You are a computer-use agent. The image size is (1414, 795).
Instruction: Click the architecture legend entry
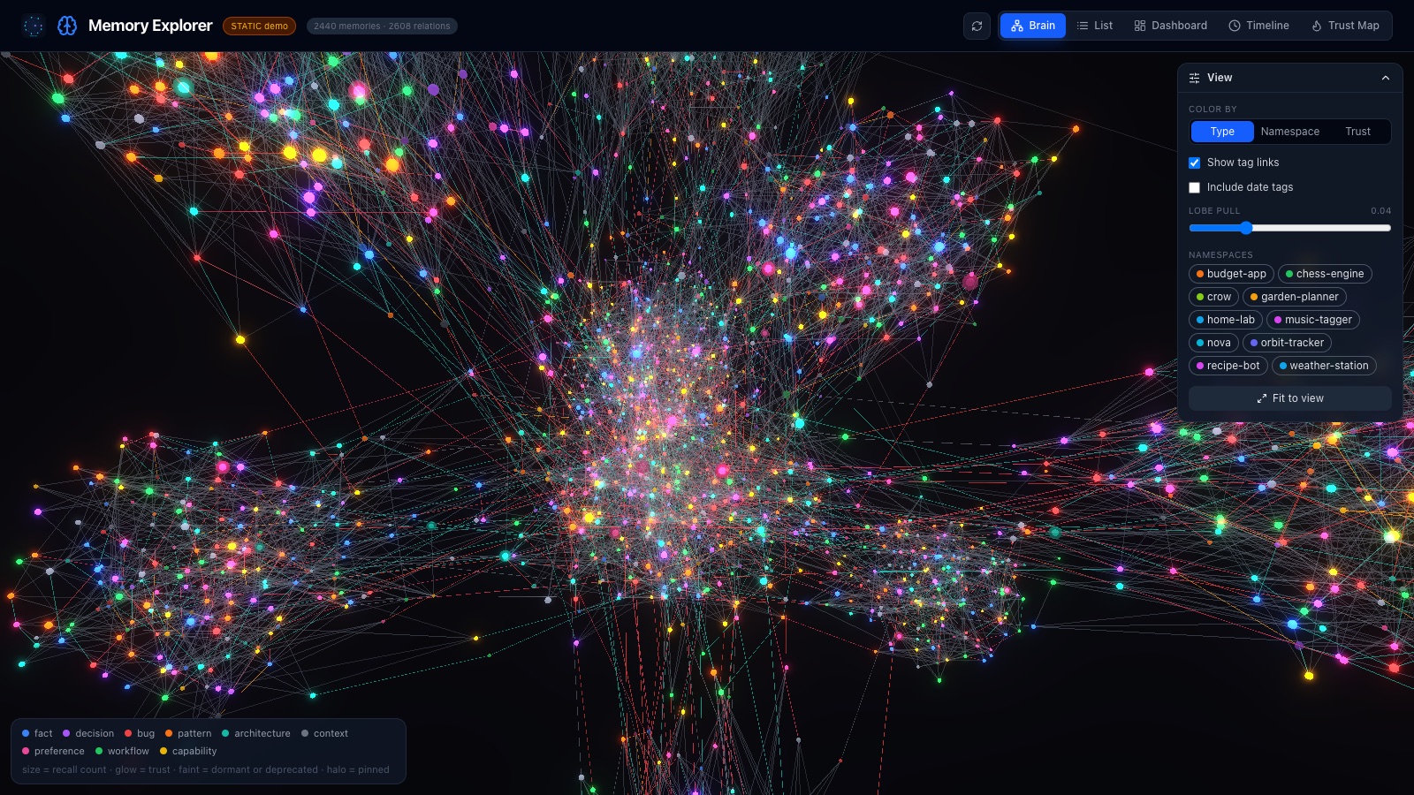coord(255,733)
